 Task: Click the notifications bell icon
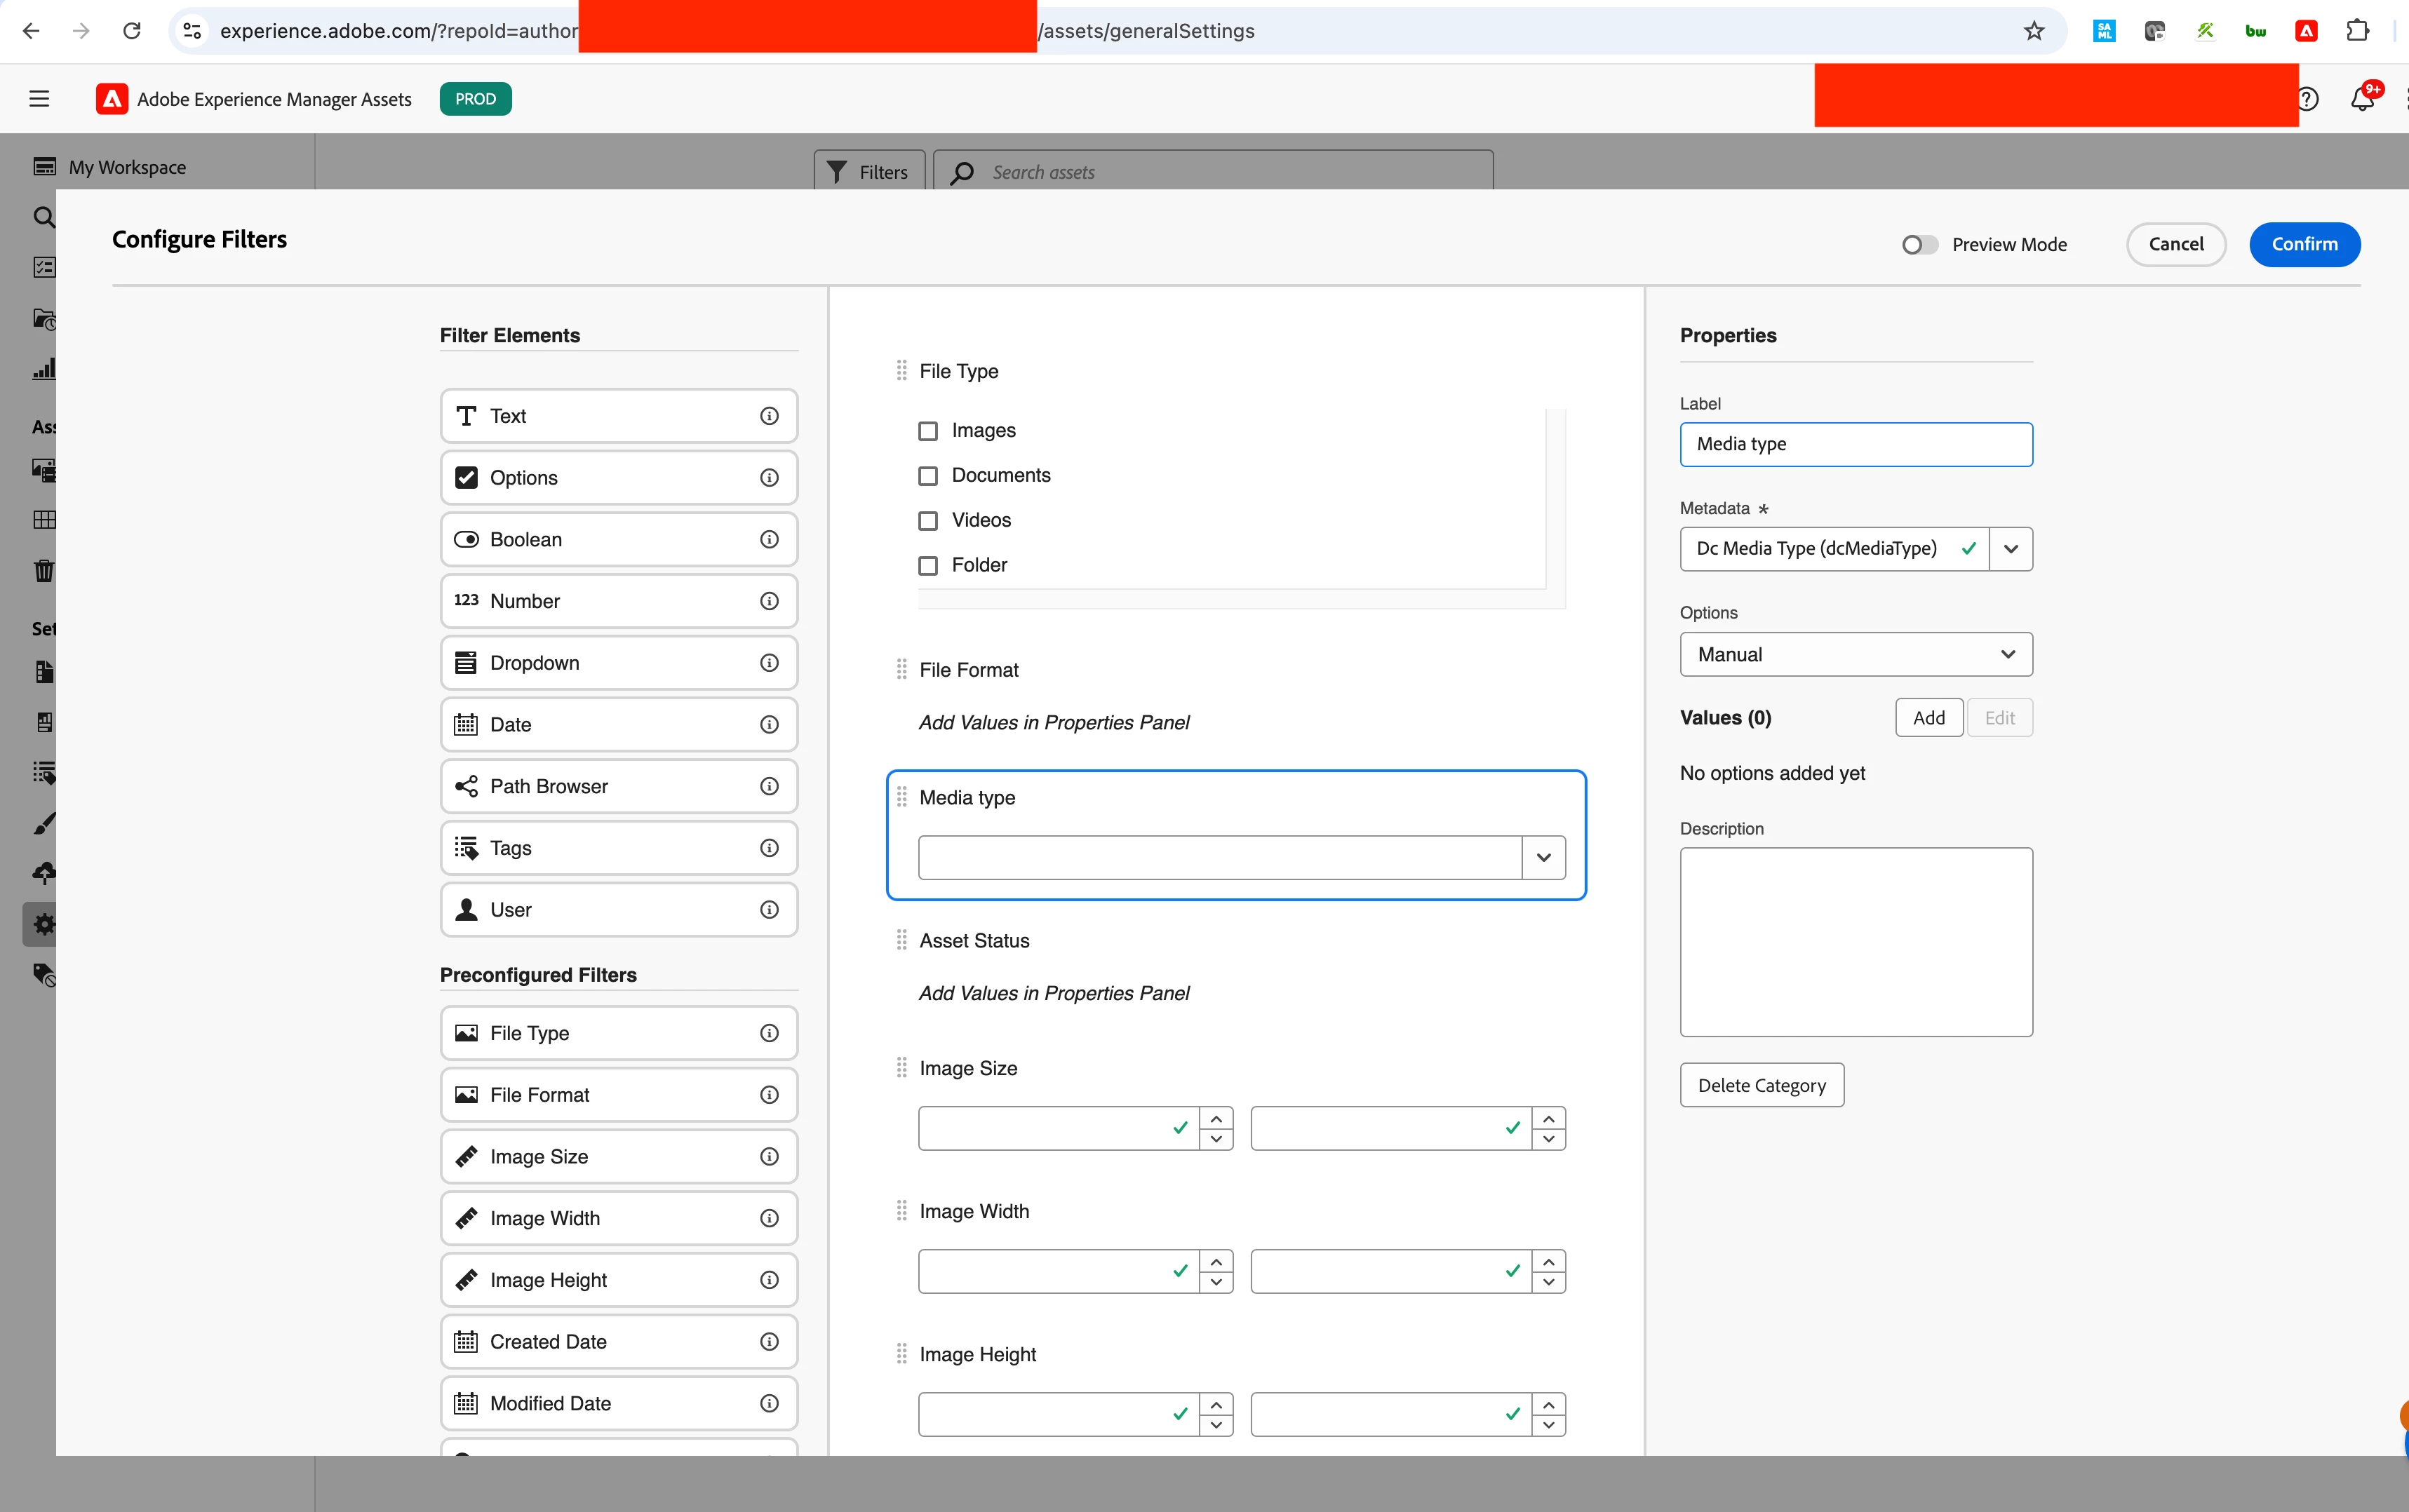pos(2362,99)
